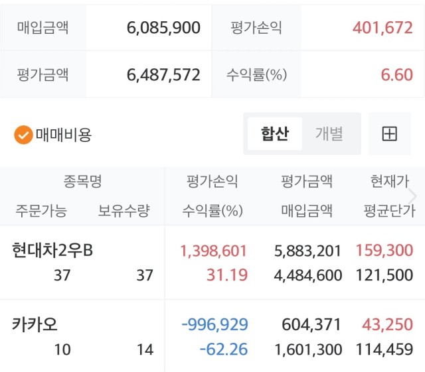Click the 수익률(%) table column header
Image resolution: width=425 pixels, height=372 pixels.
[212, 211]
